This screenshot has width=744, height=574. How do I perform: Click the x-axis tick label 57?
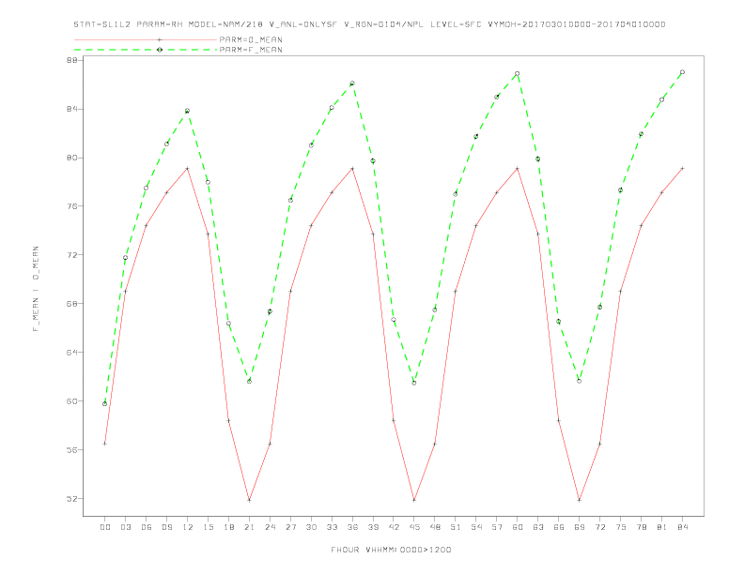coord(497,527)
